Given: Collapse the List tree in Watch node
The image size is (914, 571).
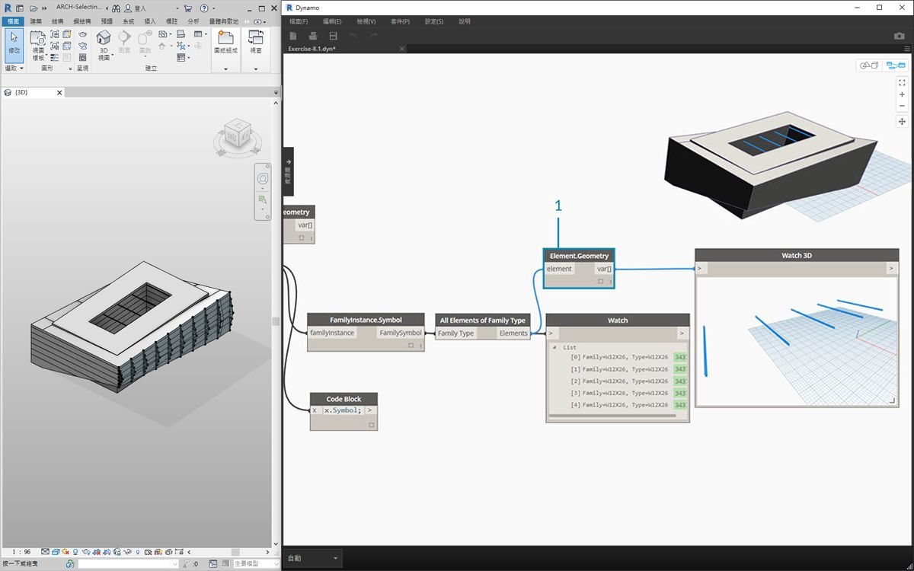Looking at the screenshot, I should [554, 347].
